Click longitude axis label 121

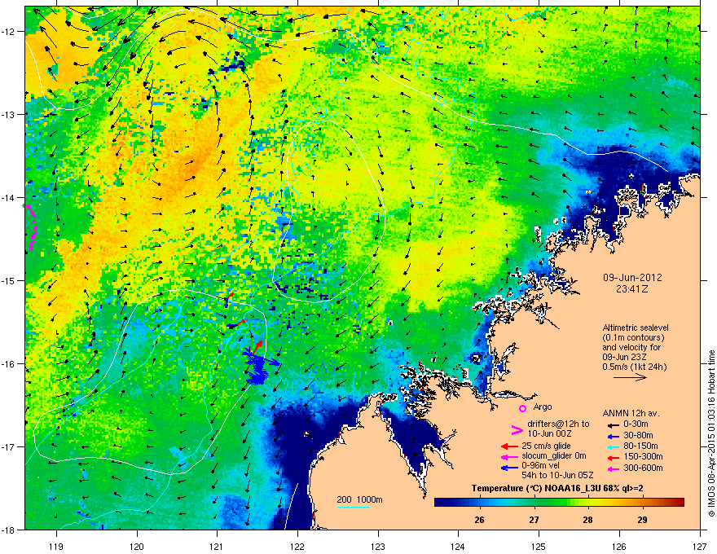click(217, 546)
